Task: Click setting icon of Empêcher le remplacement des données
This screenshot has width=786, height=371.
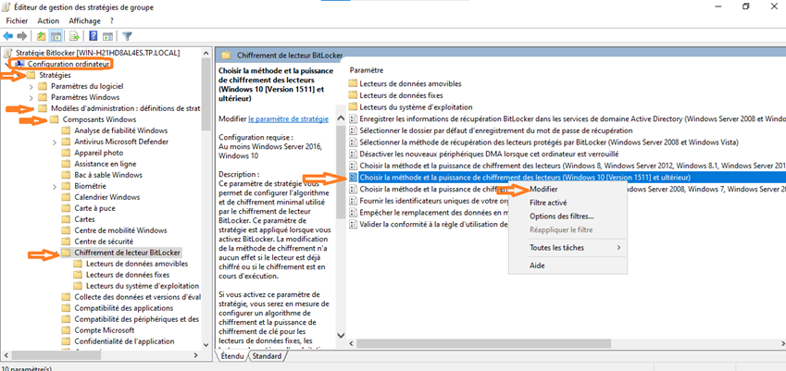Action: click(353, 212)
